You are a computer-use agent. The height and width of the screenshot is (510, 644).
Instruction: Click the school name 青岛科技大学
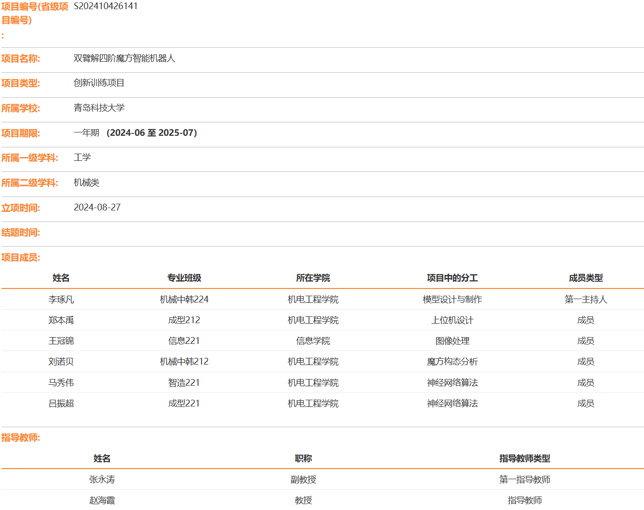tap(99, 108)
